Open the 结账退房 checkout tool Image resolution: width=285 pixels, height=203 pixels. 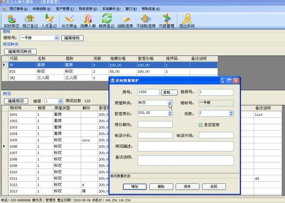click(125, 21)
